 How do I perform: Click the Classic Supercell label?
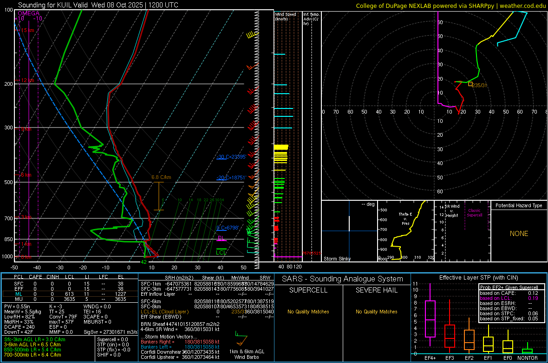click(475, 213)
